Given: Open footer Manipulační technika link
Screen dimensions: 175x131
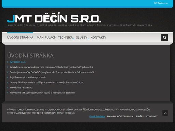Looking at the screenshot, I should [x=120, y=116].
